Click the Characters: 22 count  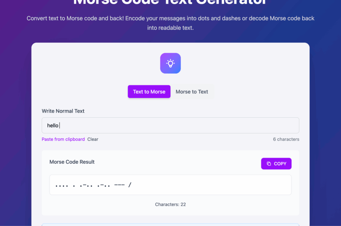coord(170,204)
